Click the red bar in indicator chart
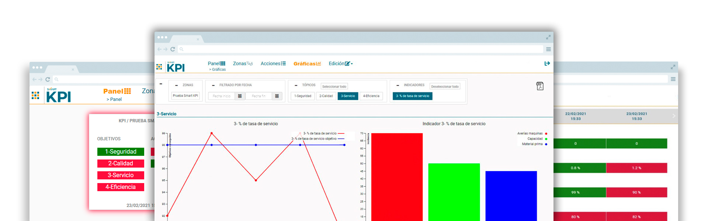The image size is (708, 221). point(397,177)
